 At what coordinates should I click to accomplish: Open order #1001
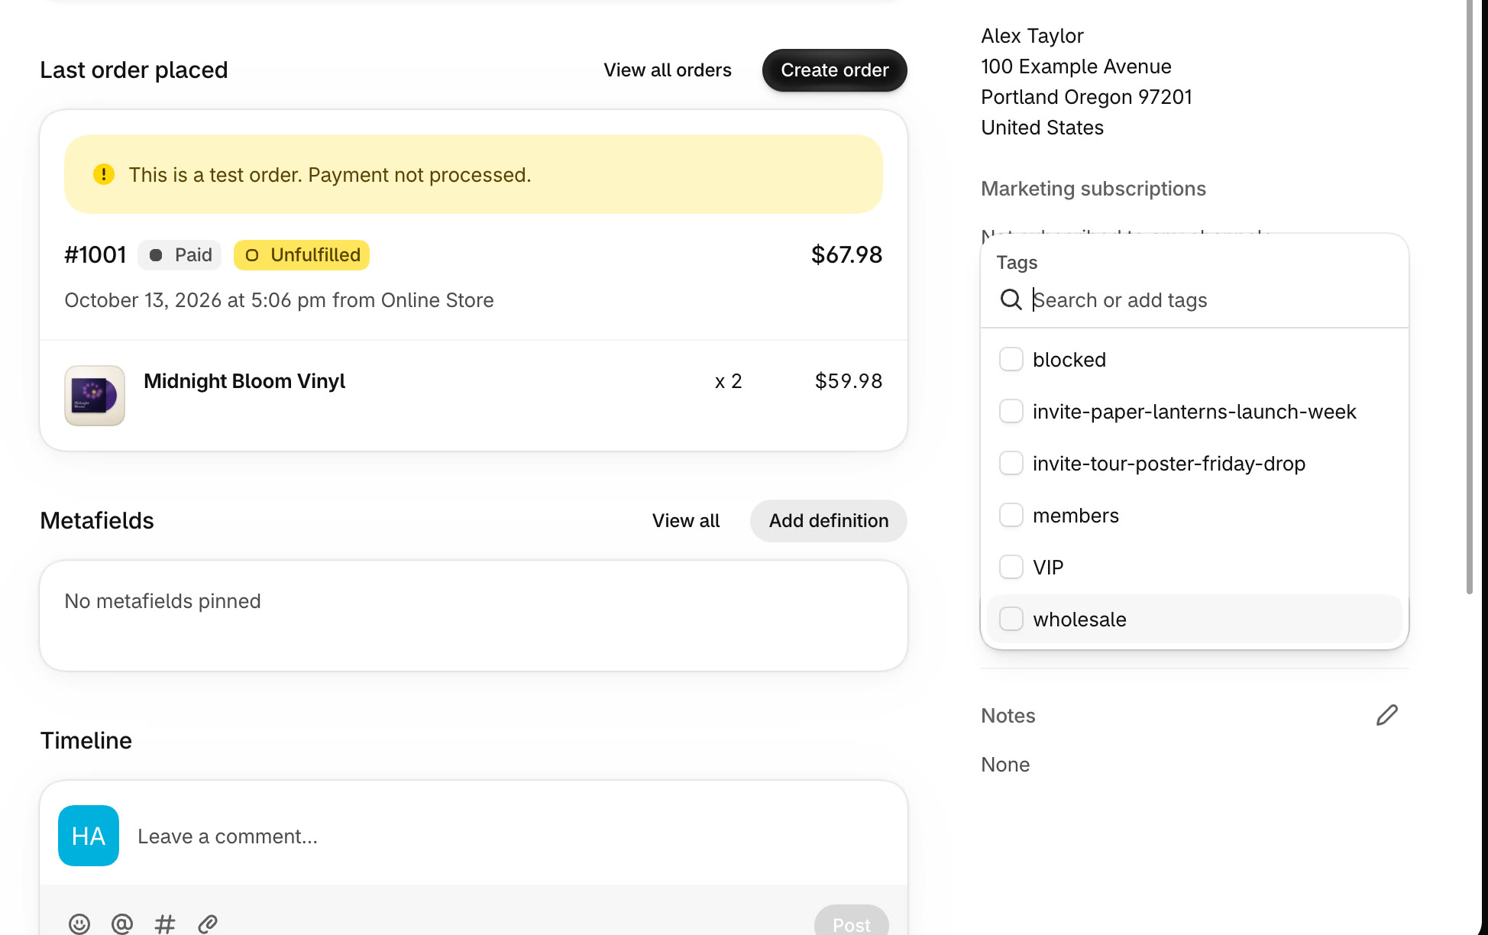tap(95, 254)
